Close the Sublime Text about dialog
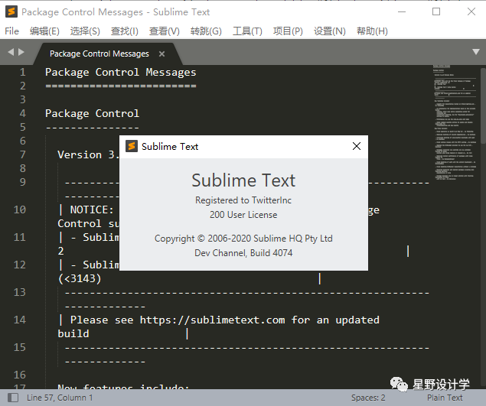This screenshot has height=406, width=486. (x=357, y=146)
